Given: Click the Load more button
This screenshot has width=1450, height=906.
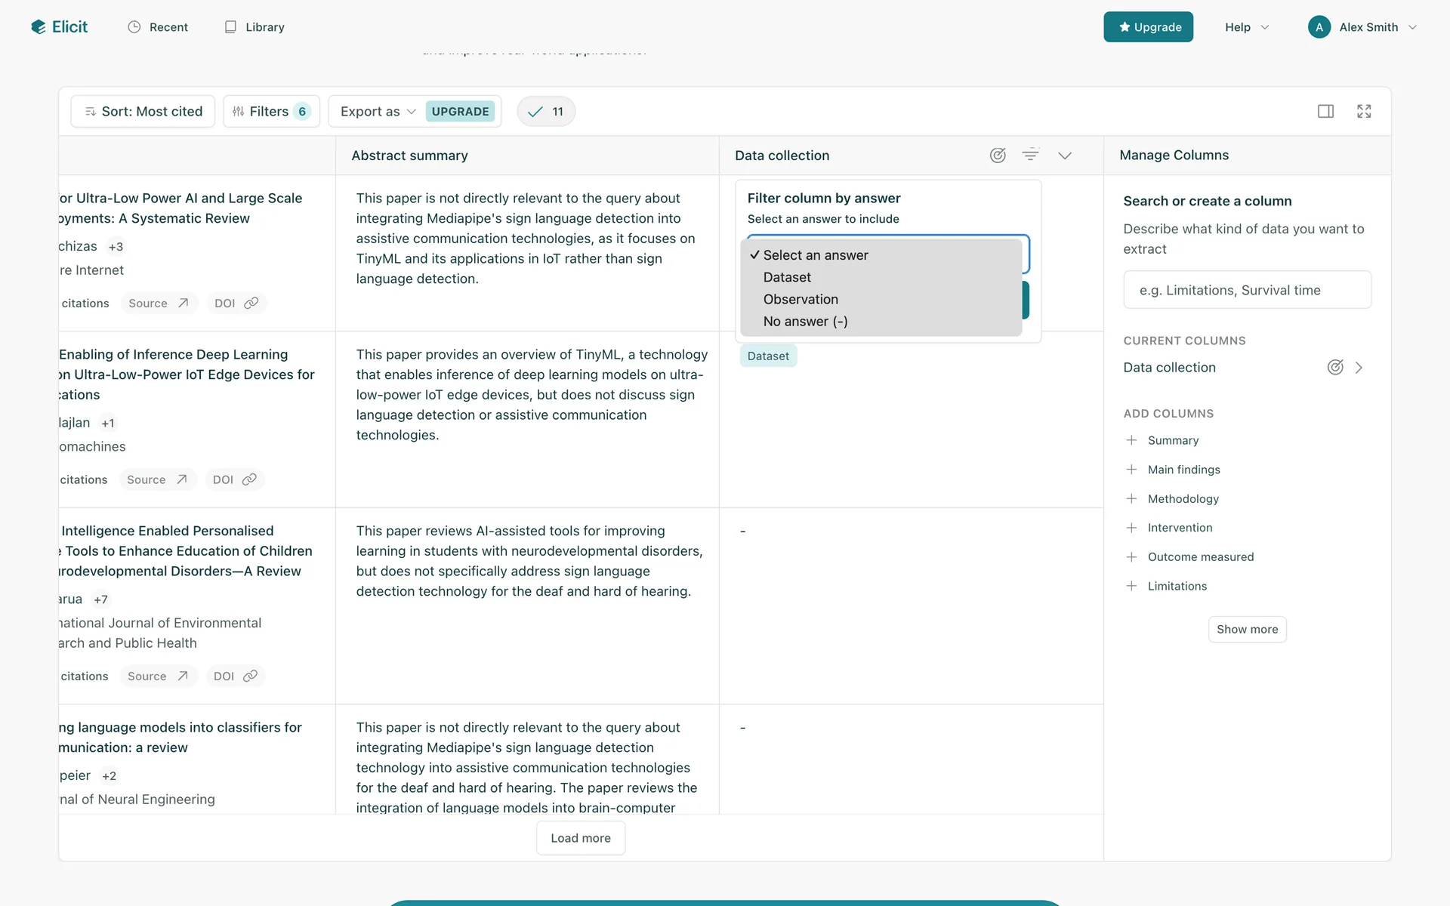Looking at the screenshot, I should coord(580,838).
